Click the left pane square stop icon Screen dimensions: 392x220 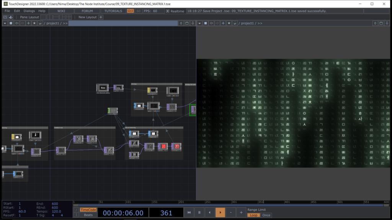tap(11, 23)
